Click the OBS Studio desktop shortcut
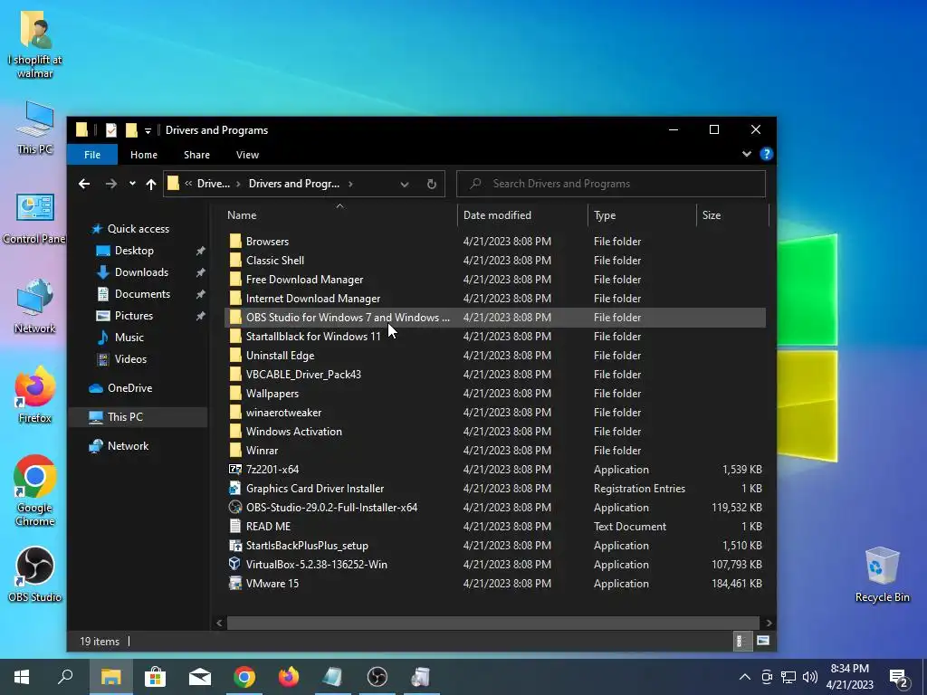 tap(35, 574)
